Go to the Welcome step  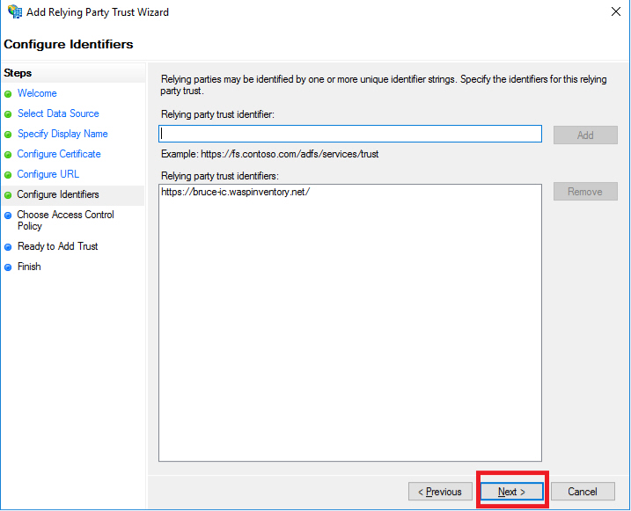tap(37, 93)
